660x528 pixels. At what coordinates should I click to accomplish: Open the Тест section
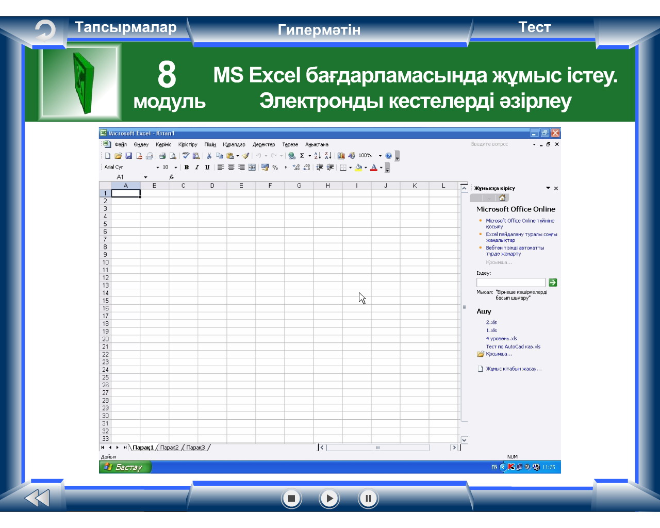535,27
